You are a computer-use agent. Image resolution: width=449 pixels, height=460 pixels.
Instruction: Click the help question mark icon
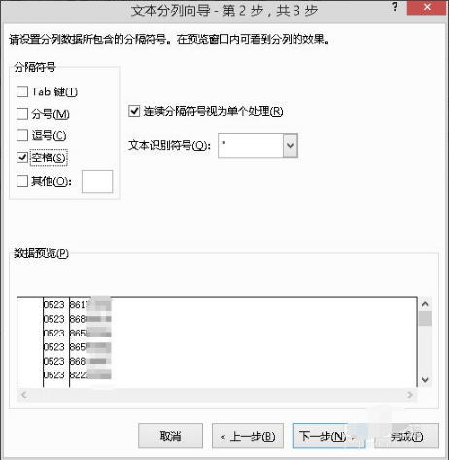tap(395, 7)
